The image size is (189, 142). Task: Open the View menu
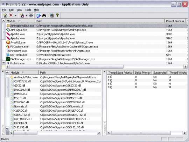click(x=19, y=10)
